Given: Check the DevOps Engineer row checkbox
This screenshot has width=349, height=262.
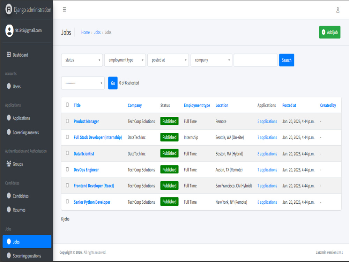Looking at the screenshot, I should 67,169.
